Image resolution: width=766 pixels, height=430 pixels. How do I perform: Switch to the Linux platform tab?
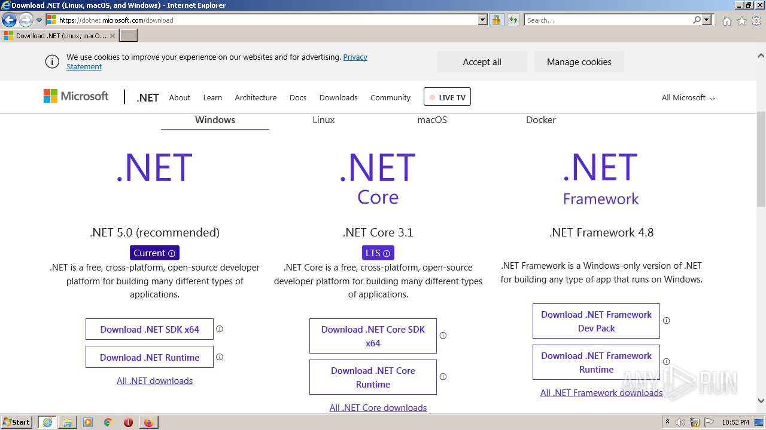tap(323, 119)
